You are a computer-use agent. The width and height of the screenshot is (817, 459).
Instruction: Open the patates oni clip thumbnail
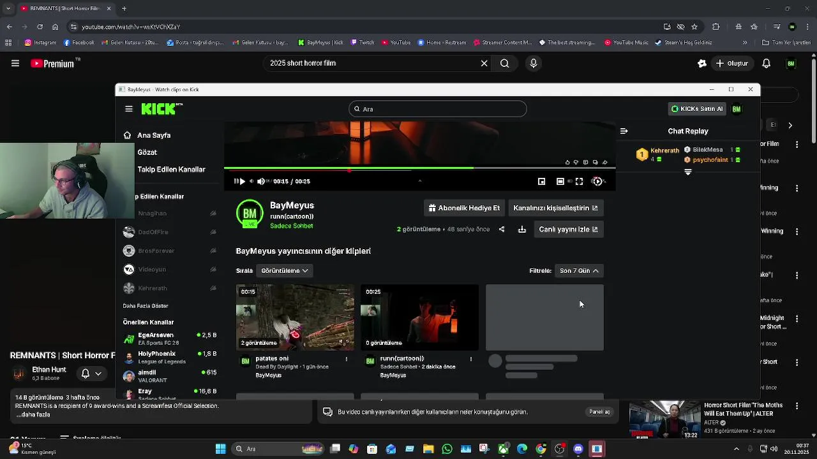click(295, 317)
